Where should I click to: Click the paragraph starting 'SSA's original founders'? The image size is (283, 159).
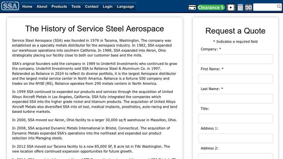[94, 73]
